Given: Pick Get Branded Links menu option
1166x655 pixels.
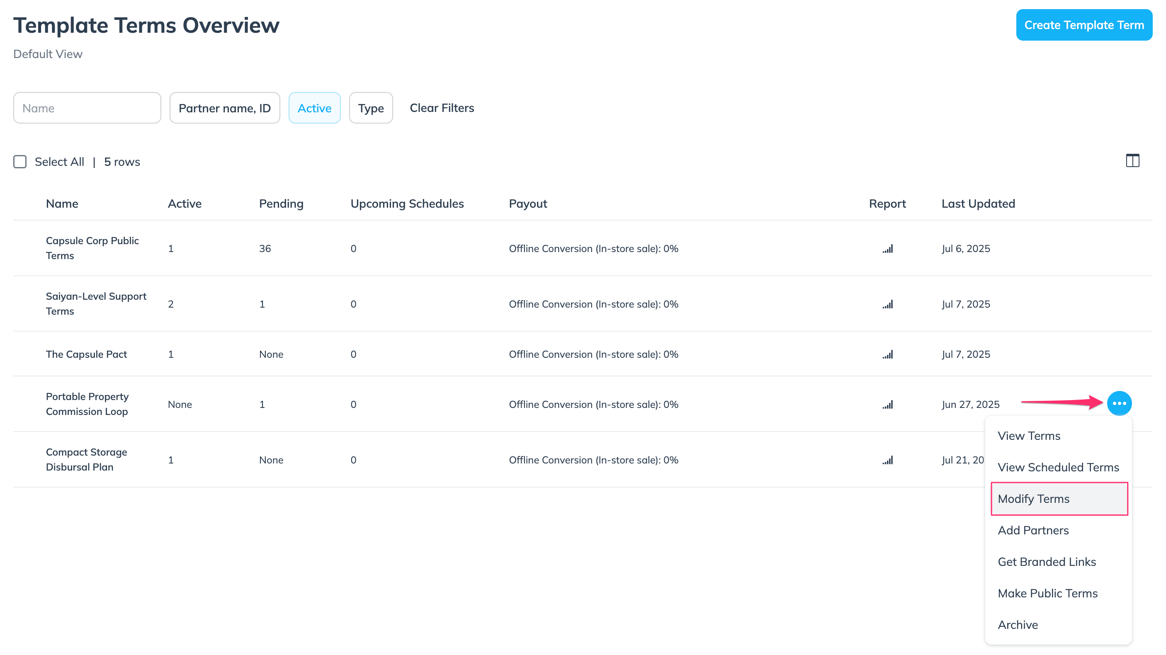Looking at the screenshot, I should point(1047,562).
